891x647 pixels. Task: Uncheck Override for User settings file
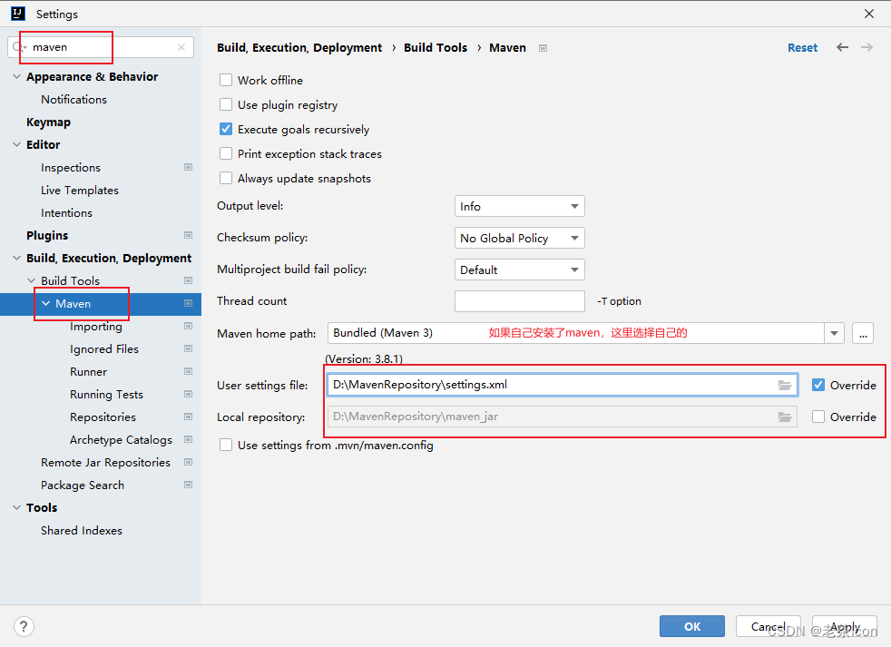818,385
